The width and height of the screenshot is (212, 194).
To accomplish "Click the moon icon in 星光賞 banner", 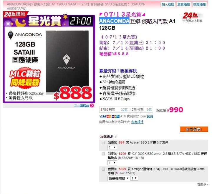I will tap(20, 22).
